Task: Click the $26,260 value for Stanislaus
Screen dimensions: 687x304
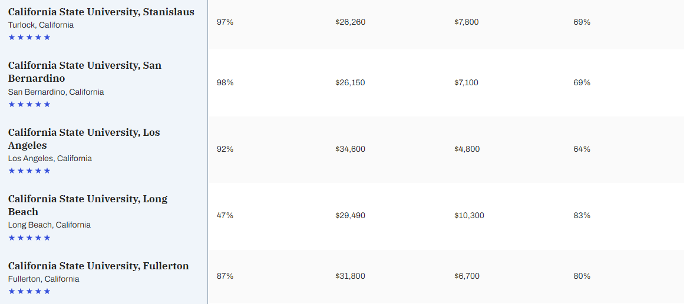Action: [350, 22]
